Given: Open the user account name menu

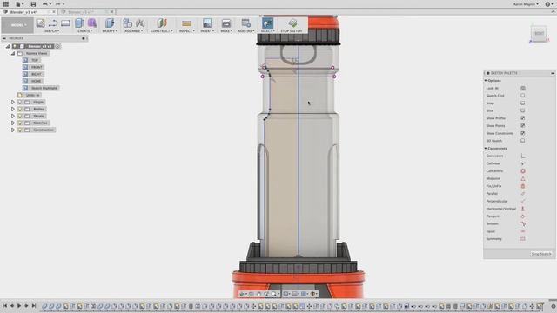Looking at the screenshot, I should (526, 4).
